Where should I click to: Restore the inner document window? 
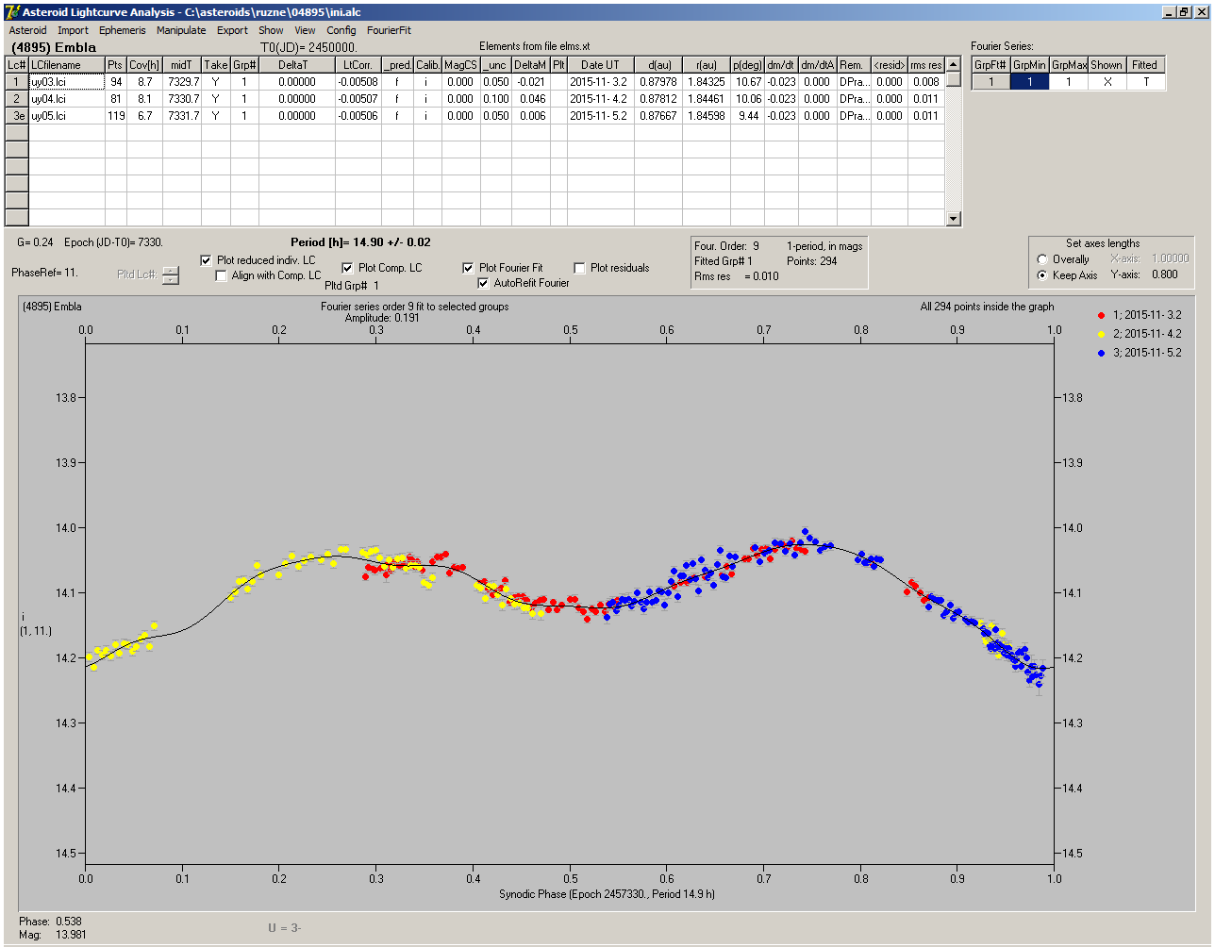click(x=1185, y=11)
